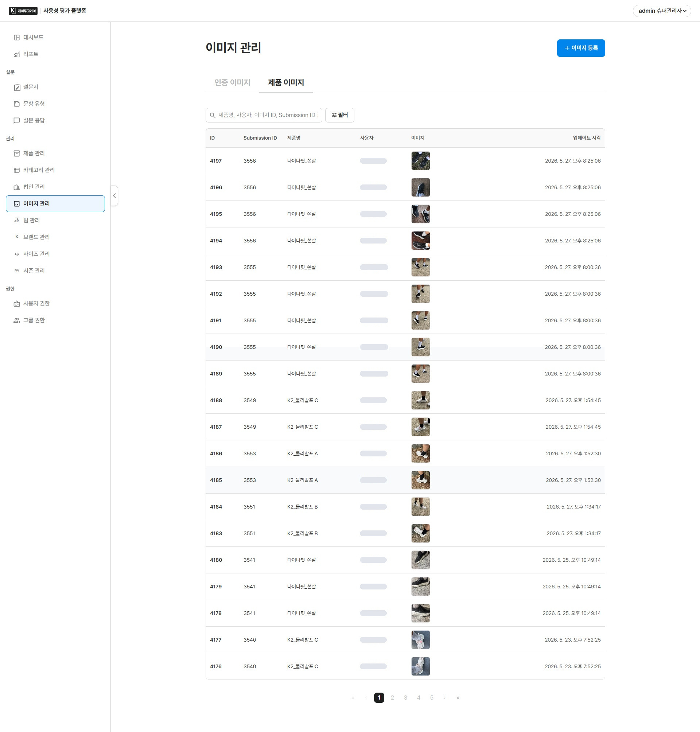Viewport: 700px width, 732px height.
Task: Click product name in row 4184
Action: [303, 507]
